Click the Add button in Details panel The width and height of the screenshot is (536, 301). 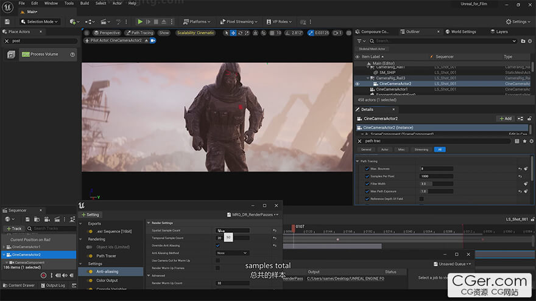point(505,119)
